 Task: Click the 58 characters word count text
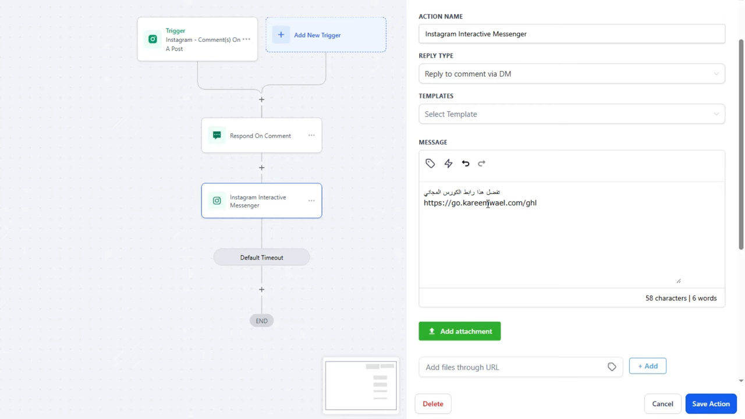[x=681, y=298]
